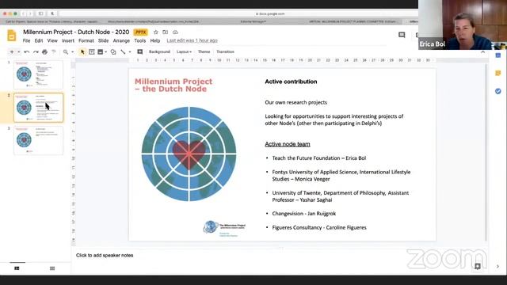Viewport: 507px width, 285px height.
Task: Click the PPTX file format badge
Action: tap(141, 32)
